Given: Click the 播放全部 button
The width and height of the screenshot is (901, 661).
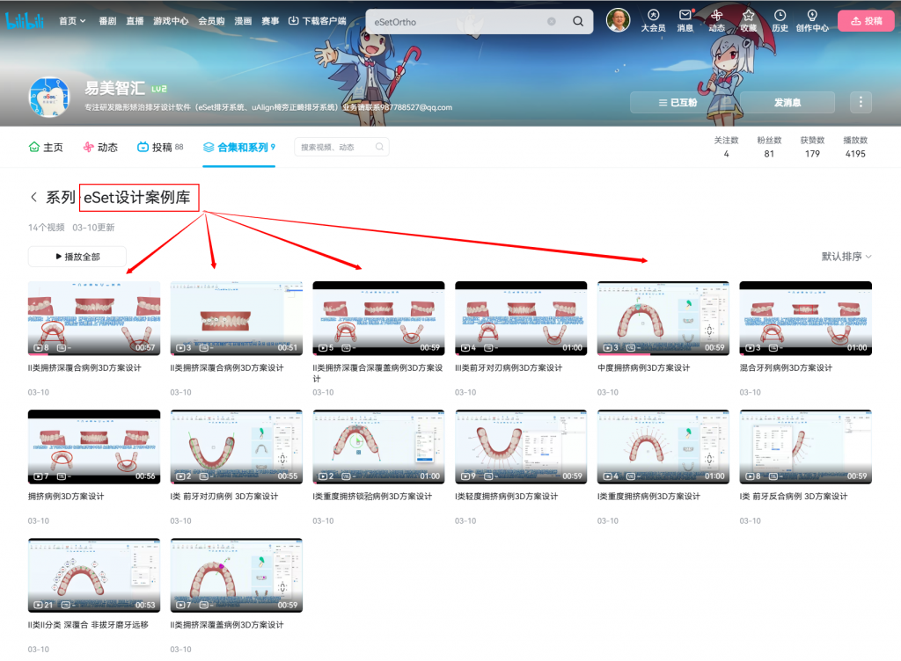Looking at the screenshot, I should pos(77,257).
